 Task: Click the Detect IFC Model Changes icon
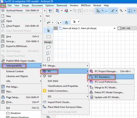[x=91, y=92]
